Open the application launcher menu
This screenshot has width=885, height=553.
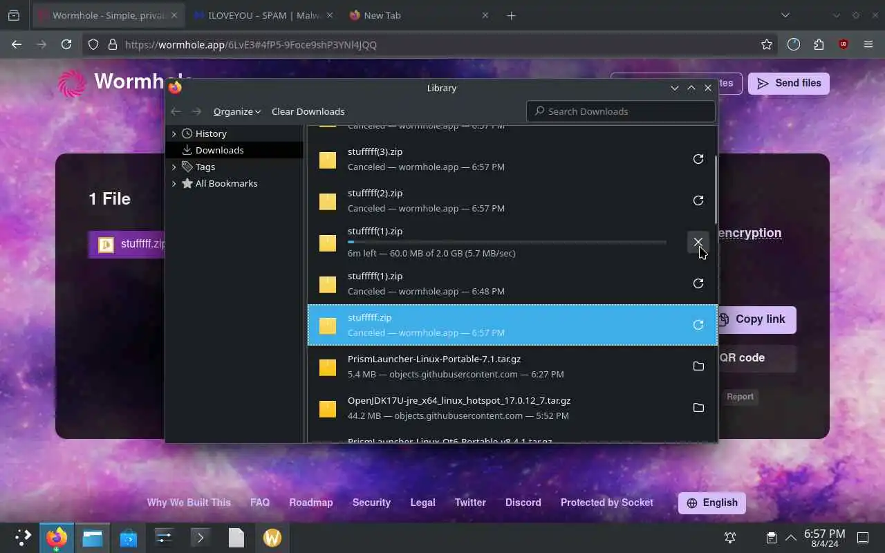pyautogui.click(x=23, y=538)
